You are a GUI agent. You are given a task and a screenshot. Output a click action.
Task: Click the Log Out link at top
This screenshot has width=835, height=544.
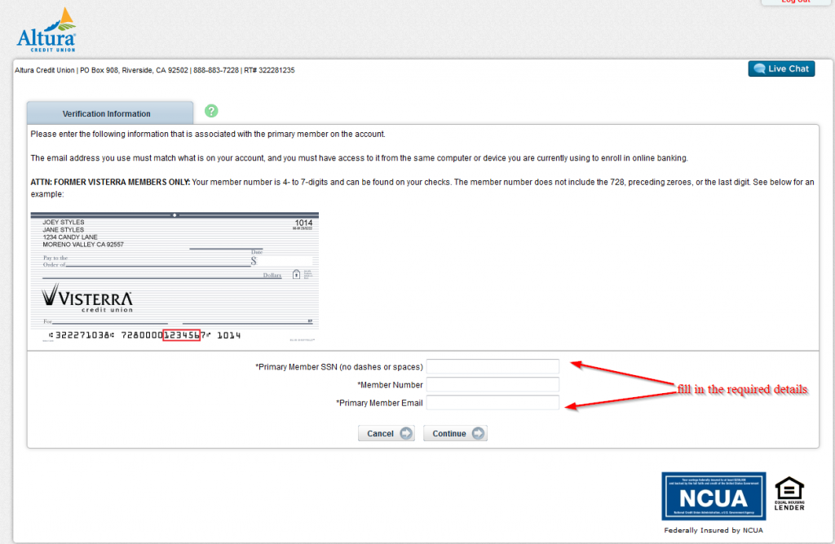795,2
